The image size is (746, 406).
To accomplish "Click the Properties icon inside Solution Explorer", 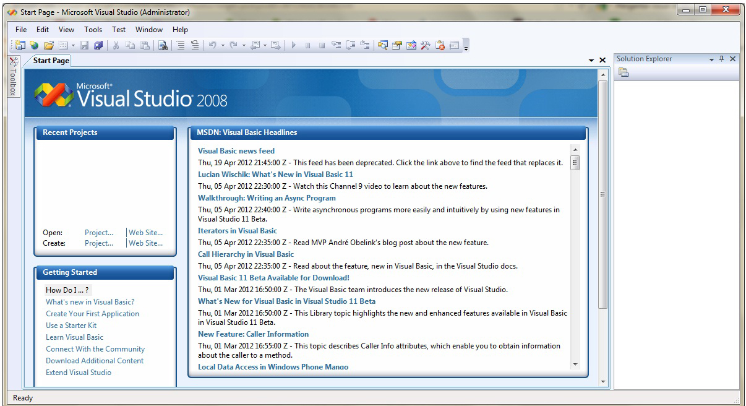I will coord(624,73).
